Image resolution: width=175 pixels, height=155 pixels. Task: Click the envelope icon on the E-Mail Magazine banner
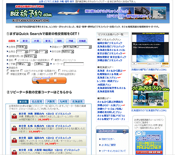pyautogui.click(x=139, y=133)
